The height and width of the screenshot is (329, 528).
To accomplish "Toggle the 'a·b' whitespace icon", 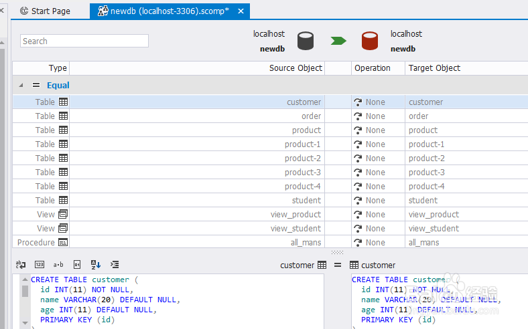I will point(58,265).
